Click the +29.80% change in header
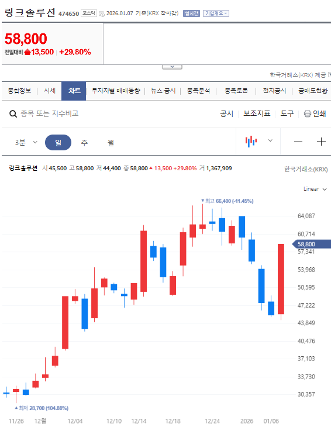Viewport: 331px width, 437px height. [x=75, y=52]
